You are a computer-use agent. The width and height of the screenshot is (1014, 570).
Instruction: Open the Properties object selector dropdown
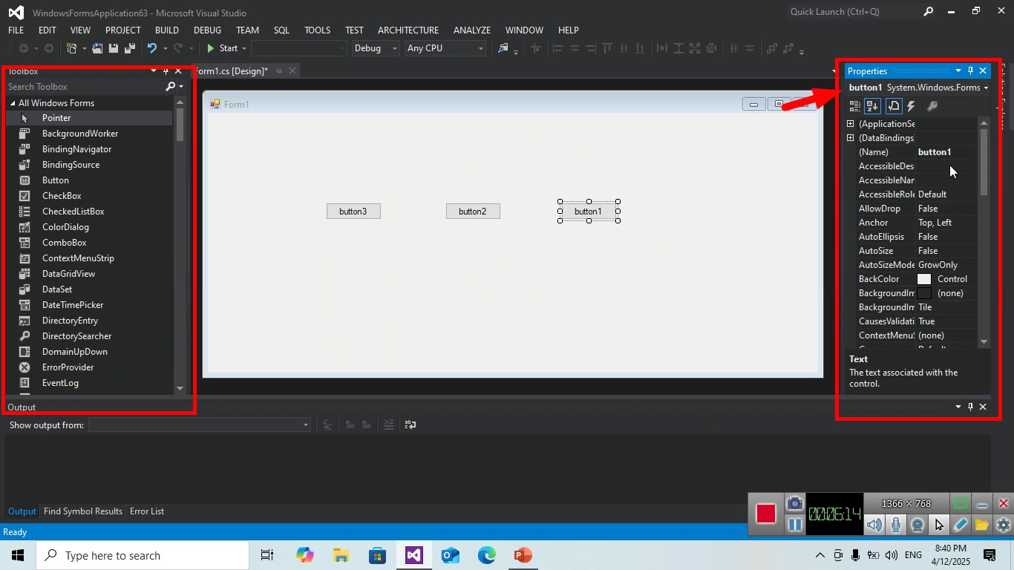click(x=986, y=88)
